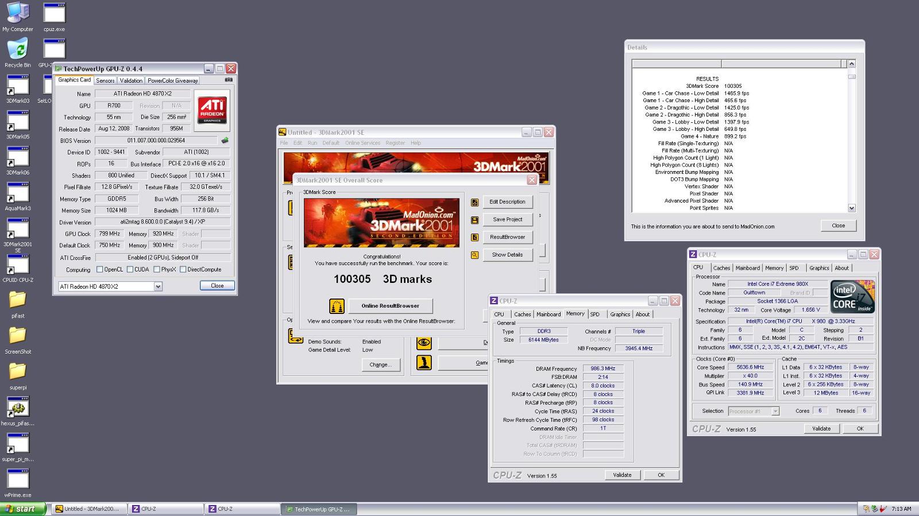The height and width of the screenshot is (516, 919).
Task: Open Caches tab in memory CPU-Z window
Action: click(523, 315)
